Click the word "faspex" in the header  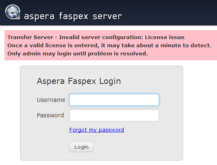tap(73, 16)
